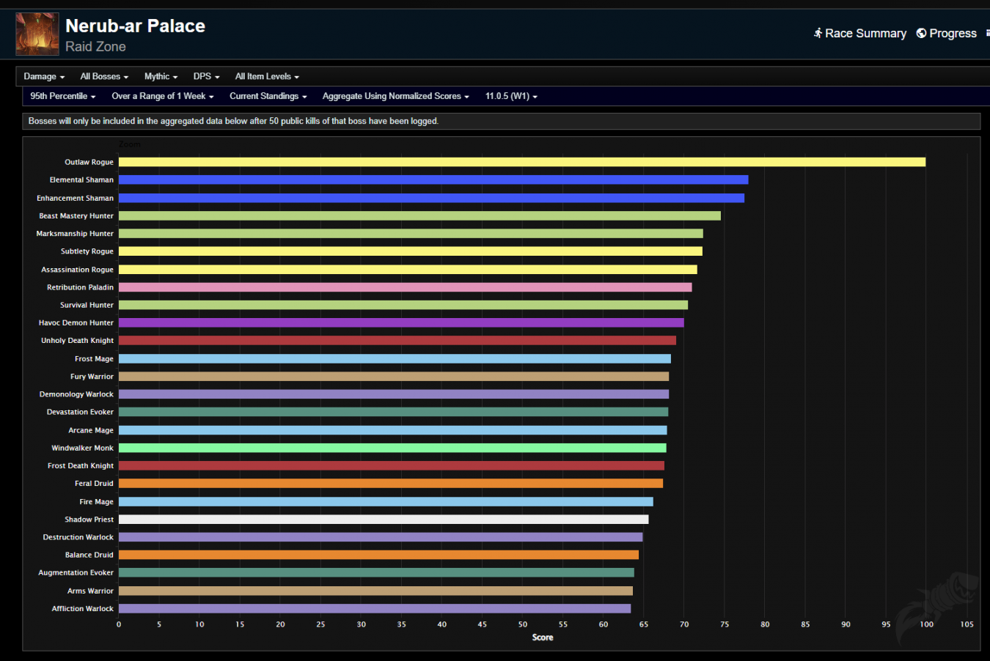Expand the All Bosses dropdown
Image resolution: width=990 pixels, height=661 pixels.
(104, 76)
